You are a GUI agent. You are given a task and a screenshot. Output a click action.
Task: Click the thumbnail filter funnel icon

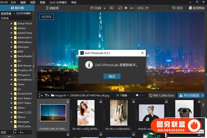[47, 95]
